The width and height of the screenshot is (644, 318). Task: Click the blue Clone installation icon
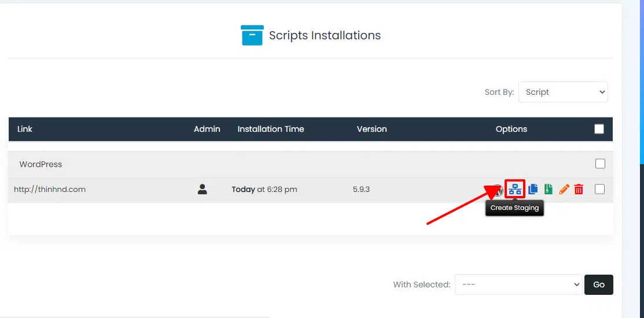(533, 189)
